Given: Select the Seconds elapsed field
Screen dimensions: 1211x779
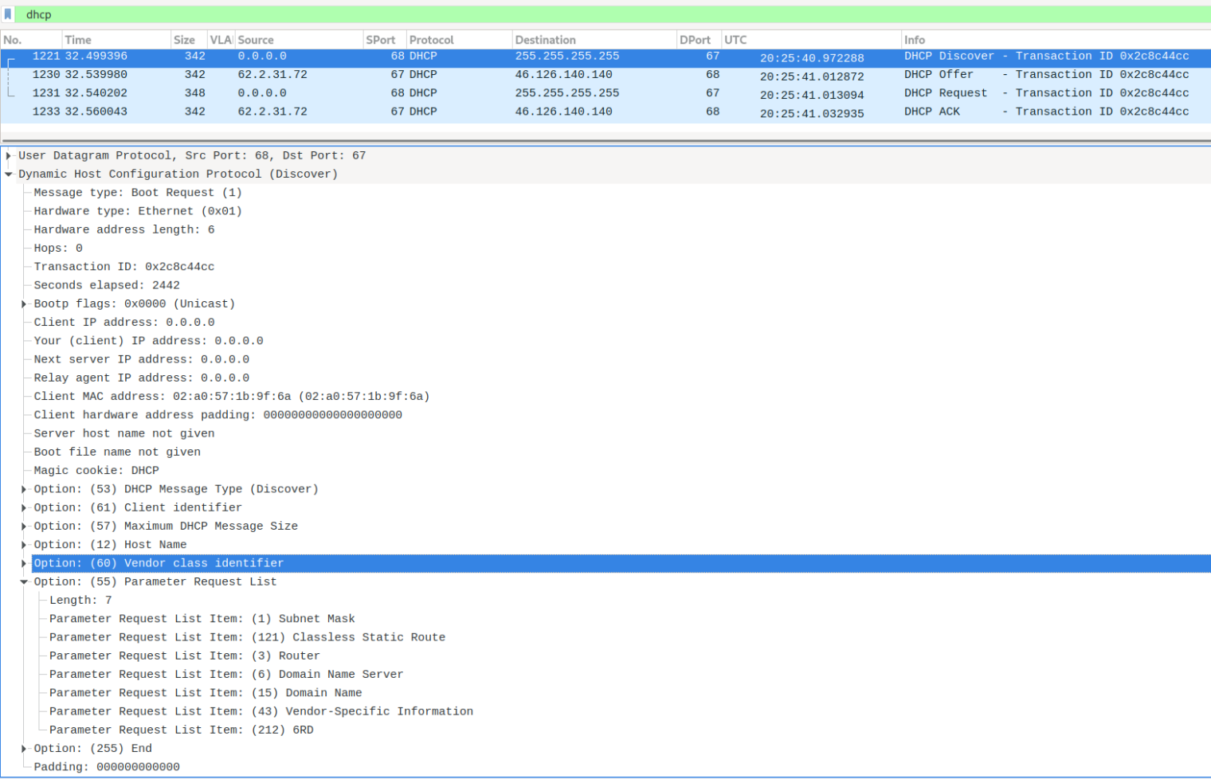Looking at the screenshot, I should pos(107,285).
